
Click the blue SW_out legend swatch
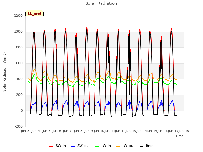pos(73,146)
